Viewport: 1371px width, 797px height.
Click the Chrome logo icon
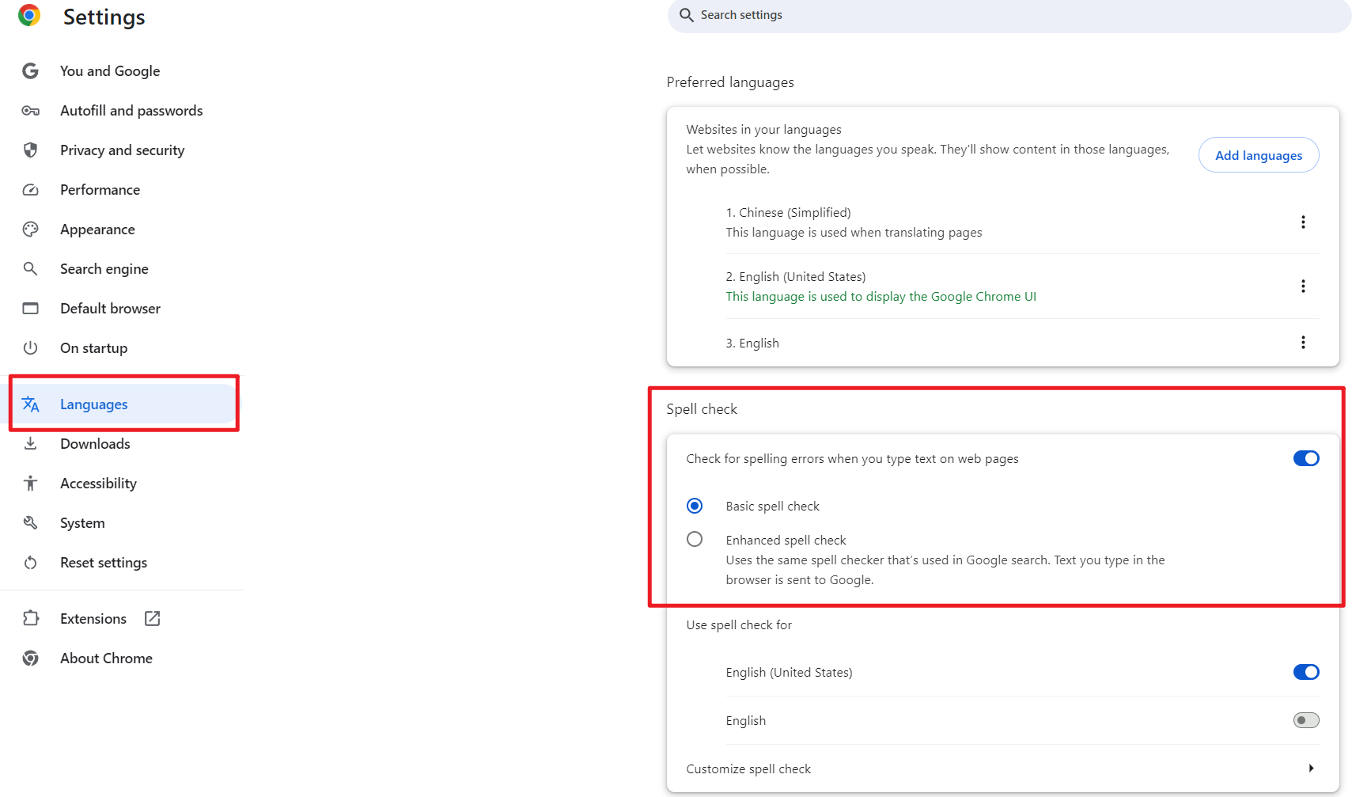point(29,15)
